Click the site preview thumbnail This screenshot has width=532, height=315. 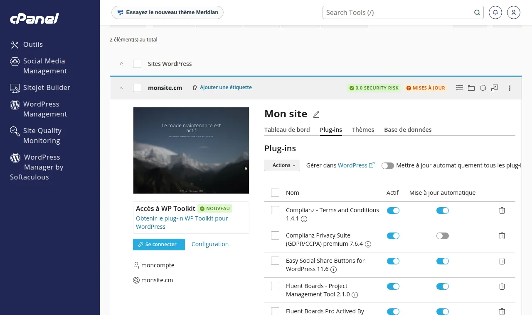click(191, 150)
